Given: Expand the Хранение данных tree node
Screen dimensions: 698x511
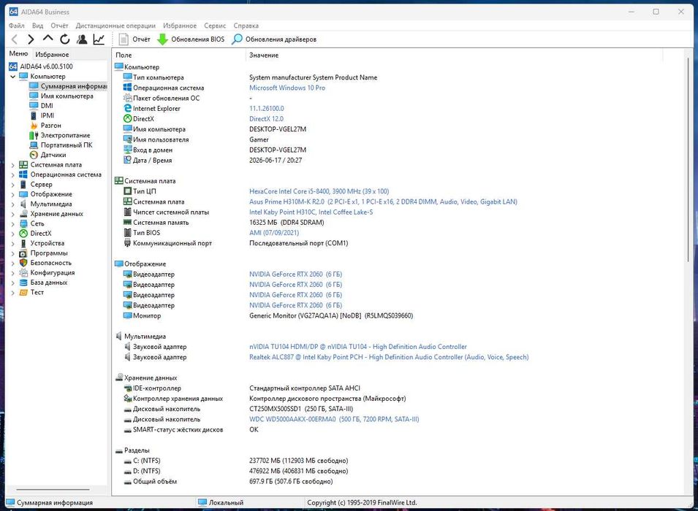Looking at the screenshot, I should click(x=12, y=214).
